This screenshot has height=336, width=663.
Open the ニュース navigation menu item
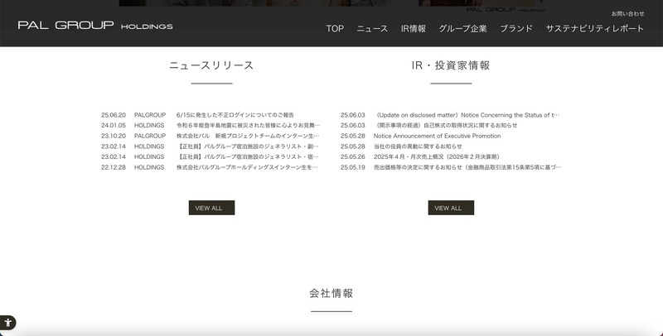(x=372, y=28)
